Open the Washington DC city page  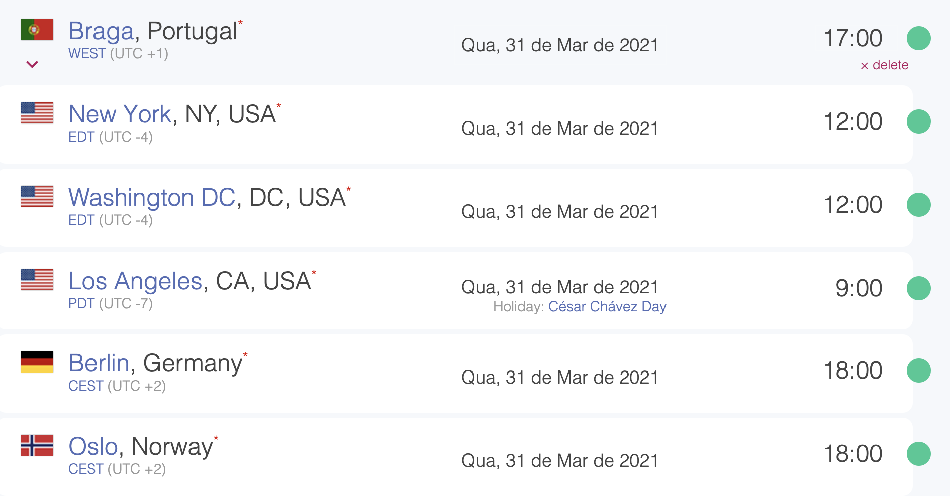coord(152,197)
